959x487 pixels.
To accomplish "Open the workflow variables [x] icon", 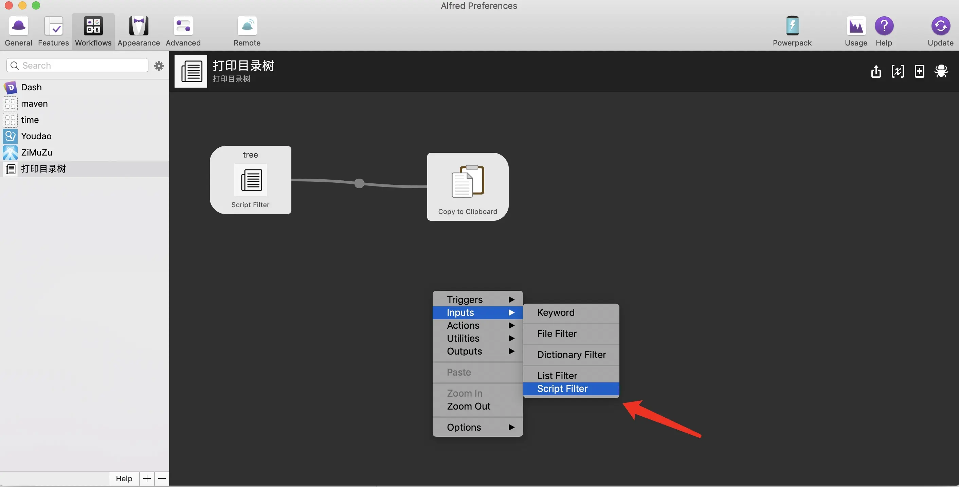I will coord(897,71).
